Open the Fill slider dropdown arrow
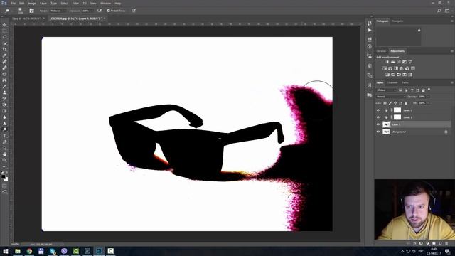This screenshot has height=256, width=455. [x=428, y=103]
